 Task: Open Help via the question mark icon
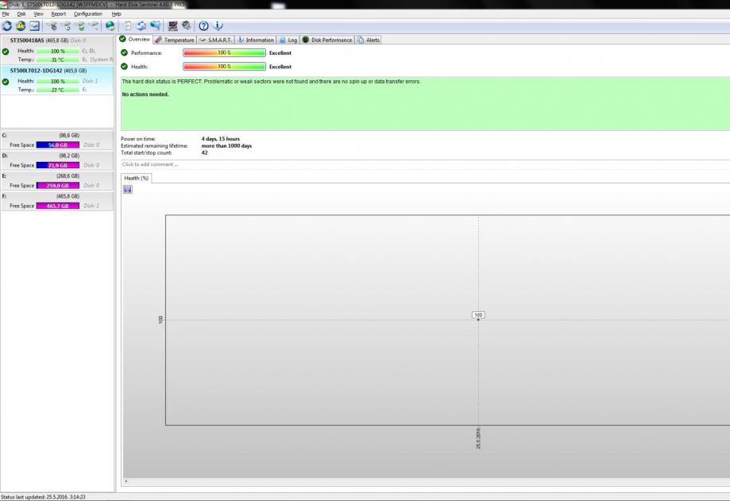[203, 26]
